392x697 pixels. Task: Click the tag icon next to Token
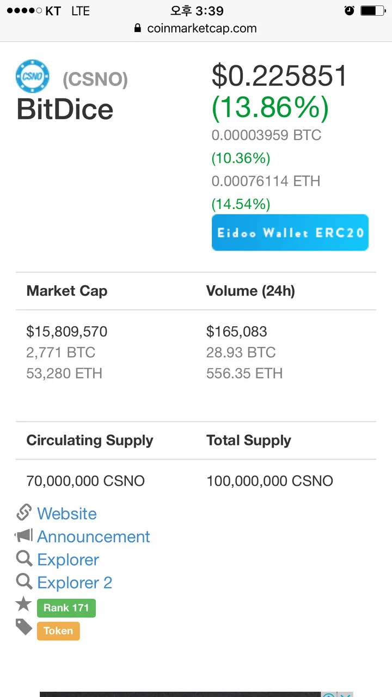[x=24, y=627]
